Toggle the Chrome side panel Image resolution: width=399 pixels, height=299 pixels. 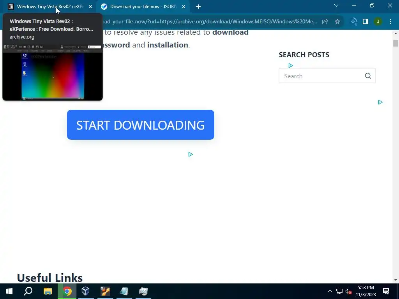coord(365,22)
